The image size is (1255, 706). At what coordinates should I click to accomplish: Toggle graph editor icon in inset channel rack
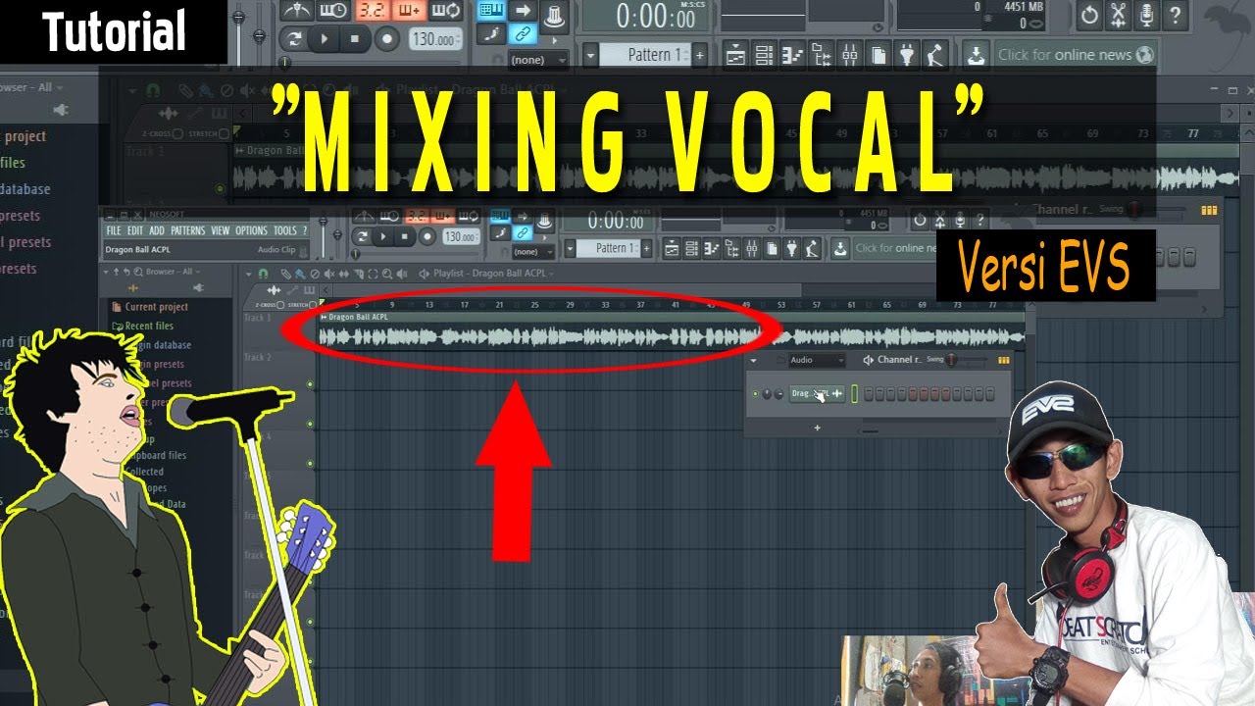[x=1003, y=361]
